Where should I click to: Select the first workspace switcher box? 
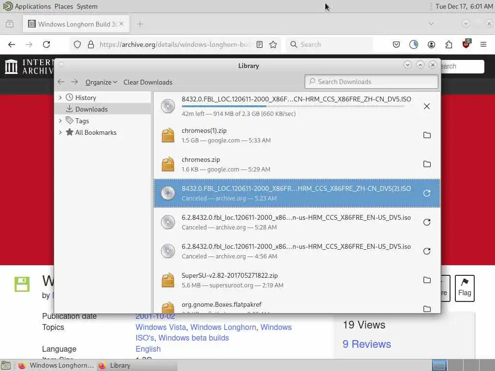click(x=439, y=365)
